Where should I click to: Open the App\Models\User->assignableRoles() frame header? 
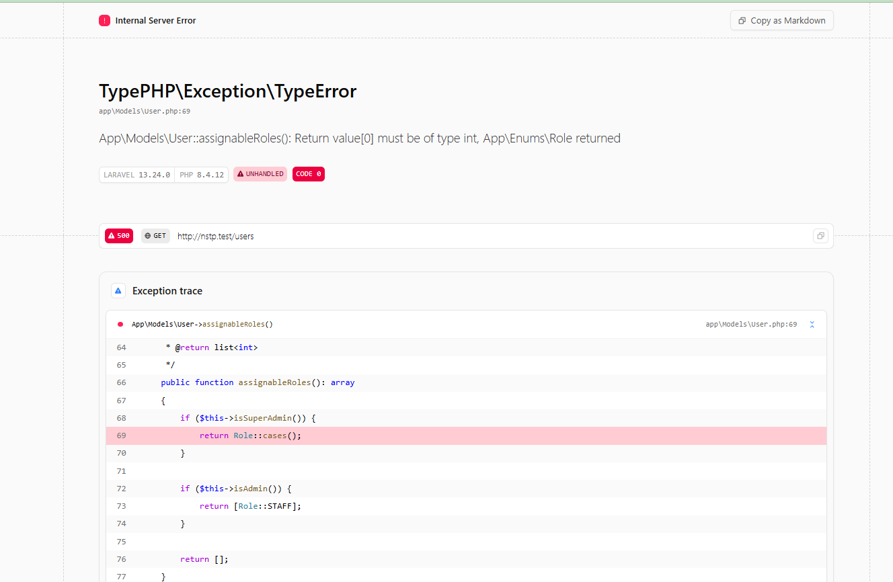[466, 325]
